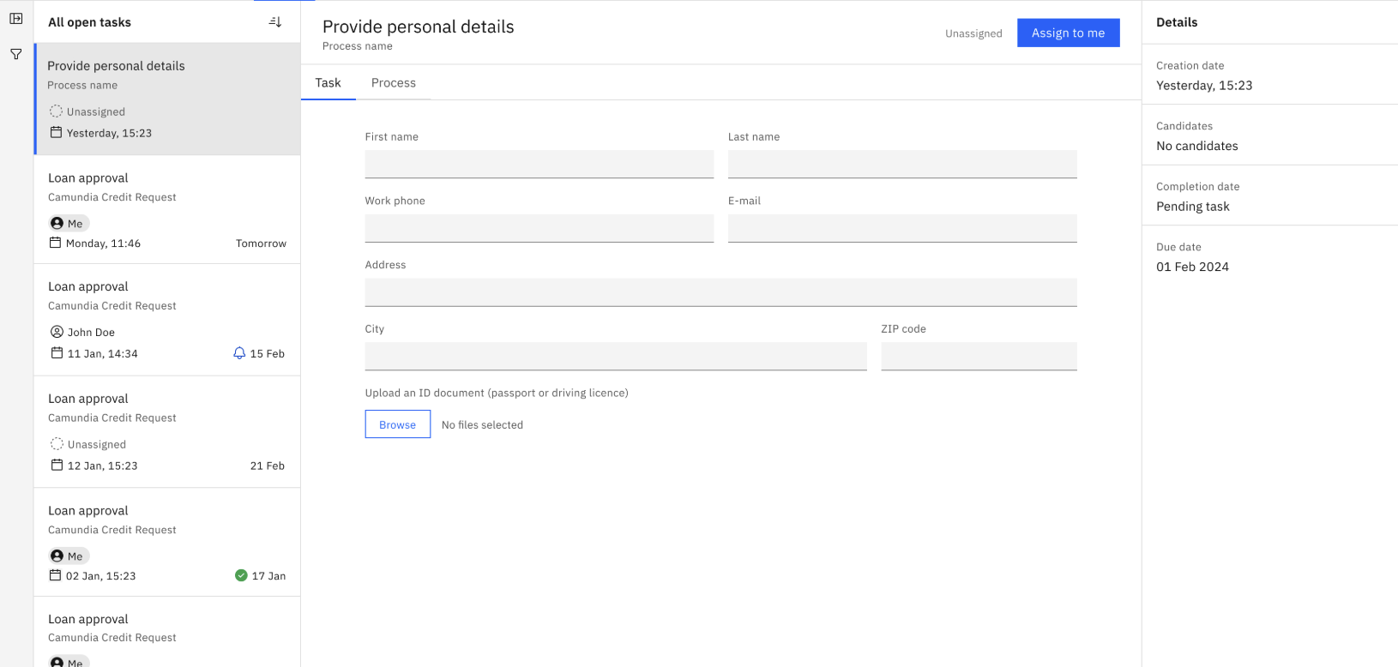Open Loan approval task due Tomorrow
This screenshot has width=1398, height=667.
point(167,209)
